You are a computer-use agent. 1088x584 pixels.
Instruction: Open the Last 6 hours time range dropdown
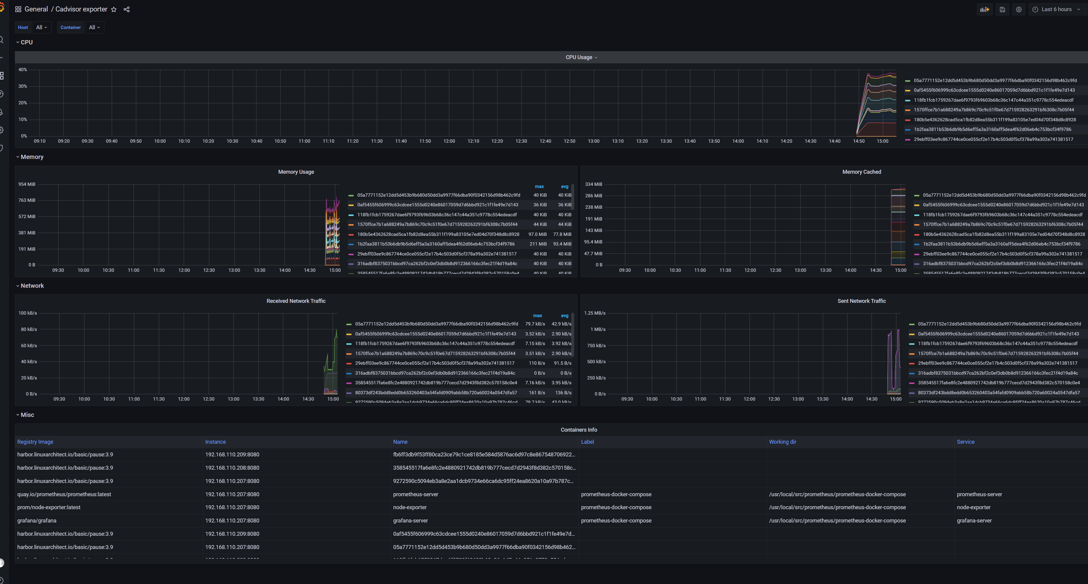[1056, 9]
